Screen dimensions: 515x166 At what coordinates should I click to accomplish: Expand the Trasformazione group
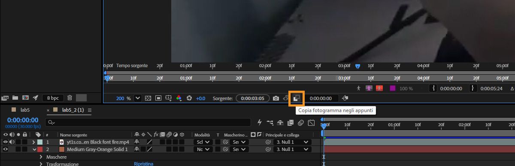tap(41, 164)
